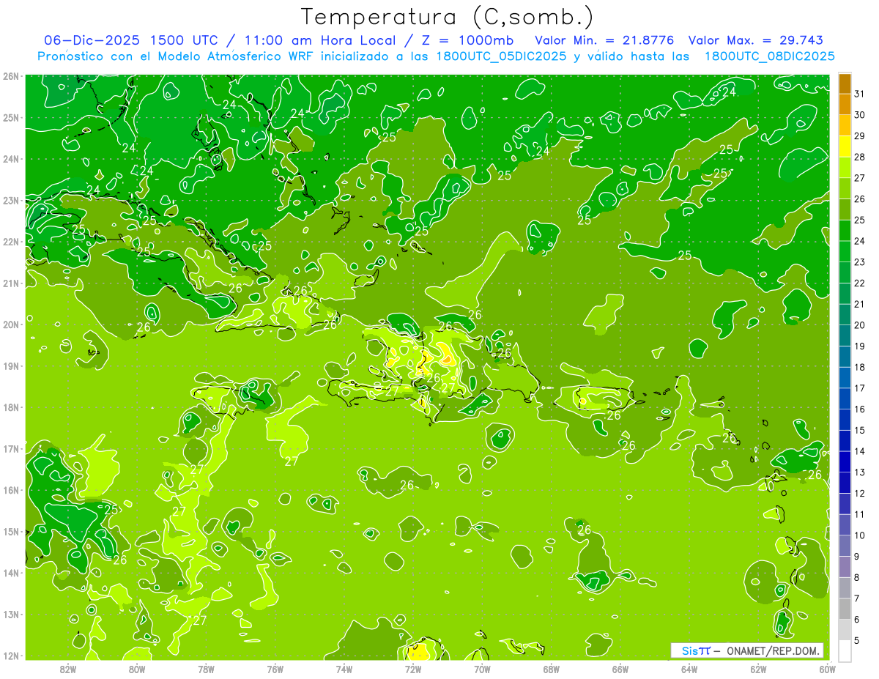Click longitude axis label '66W'
This screenshot has height=679, width=879.
point(620,669)
